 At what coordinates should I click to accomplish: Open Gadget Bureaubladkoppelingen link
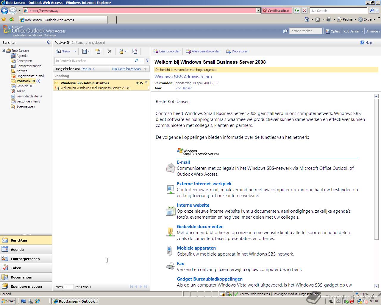click(x=210, y=279)
